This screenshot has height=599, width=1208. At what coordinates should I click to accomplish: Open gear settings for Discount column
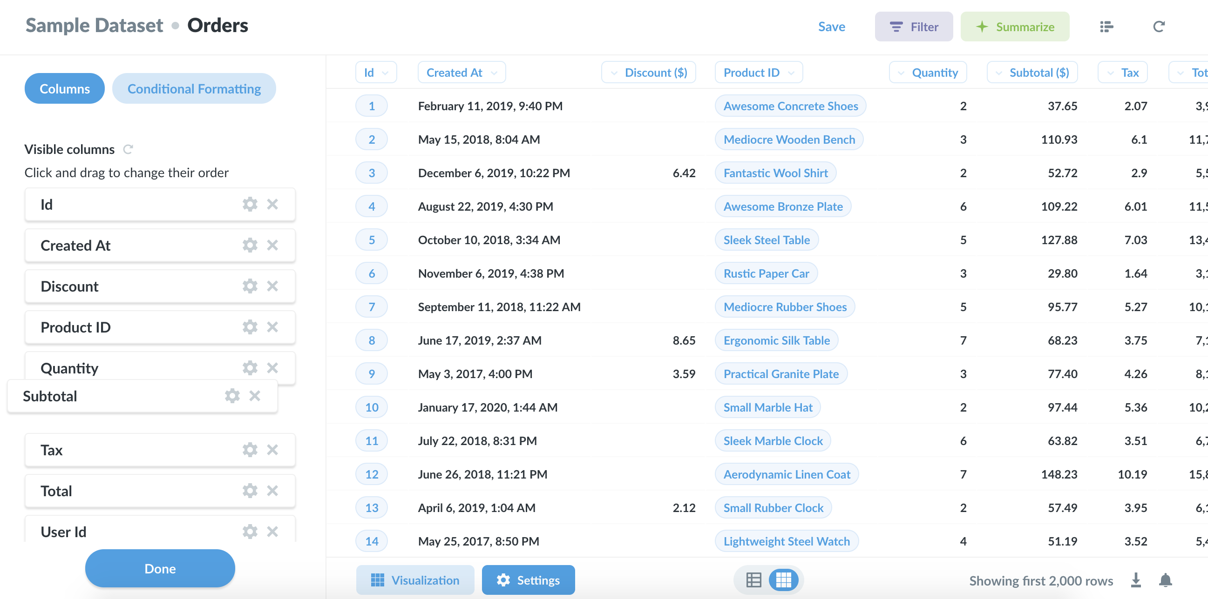[250, 286]
